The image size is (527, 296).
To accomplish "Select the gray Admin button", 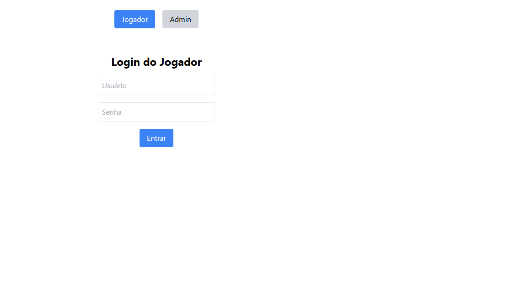I will [x=180, y=19].
